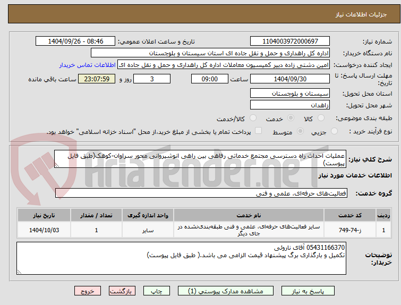Click the 'پاسخ به نیاز' button
Viewport: 401px width, 305px height.
pos(308,291)
